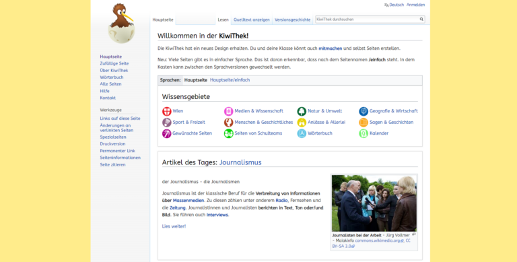Click the blue Geografie & Wirtschaft globe icon
Viewport: 517px width, 262px height.
pos(364,111)
